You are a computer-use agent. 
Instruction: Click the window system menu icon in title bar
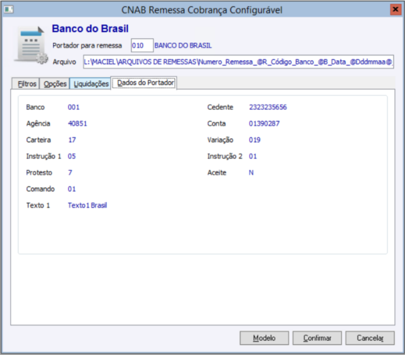pos(8,9)
